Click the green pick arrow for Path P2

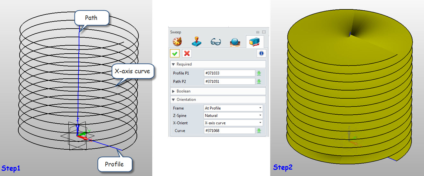point(259,82)
